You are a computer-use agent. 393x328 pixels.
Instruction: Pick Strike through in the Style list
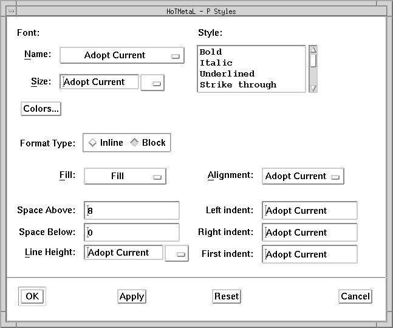click(238, 85)
